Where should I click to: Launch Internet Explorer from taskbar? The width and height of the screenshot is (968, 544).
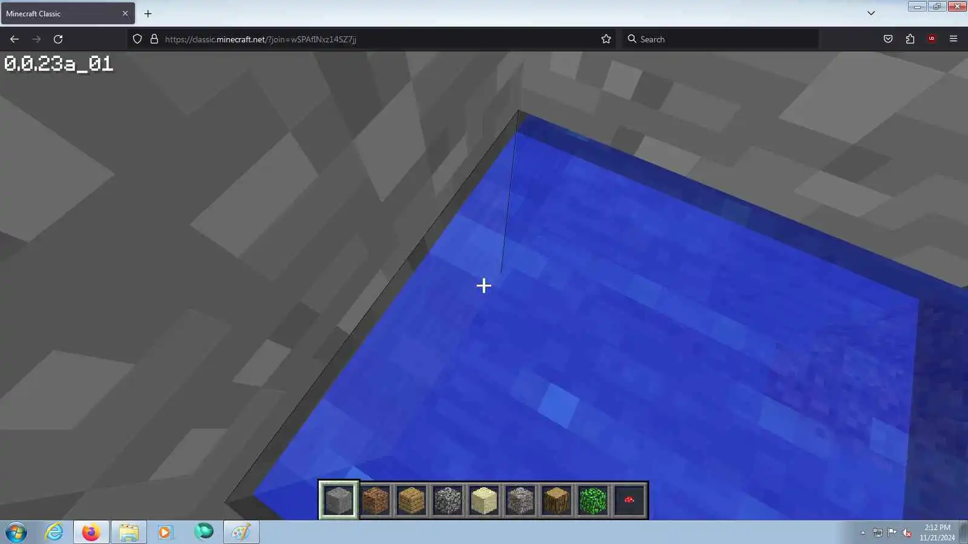click(54, 533)
